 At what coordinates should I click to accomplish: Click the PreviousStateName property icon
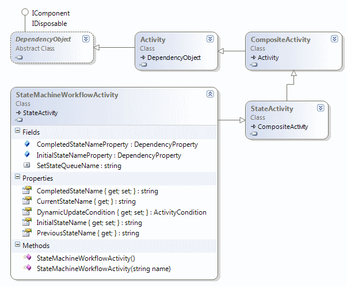(26, 233)
